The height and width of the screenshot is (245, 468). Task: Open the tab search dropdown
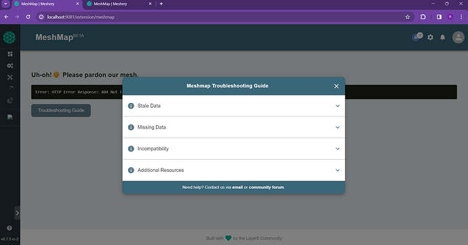pyautogui.click(x=5, y=4)
